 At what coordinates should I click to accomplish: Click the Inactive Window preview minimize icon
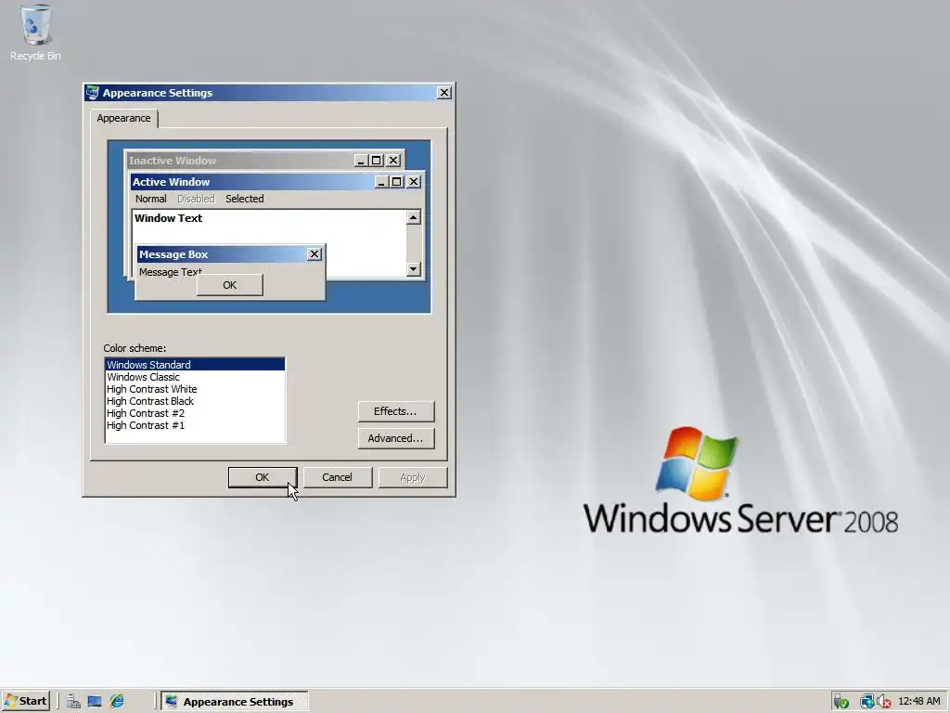[x=362, y=160]
